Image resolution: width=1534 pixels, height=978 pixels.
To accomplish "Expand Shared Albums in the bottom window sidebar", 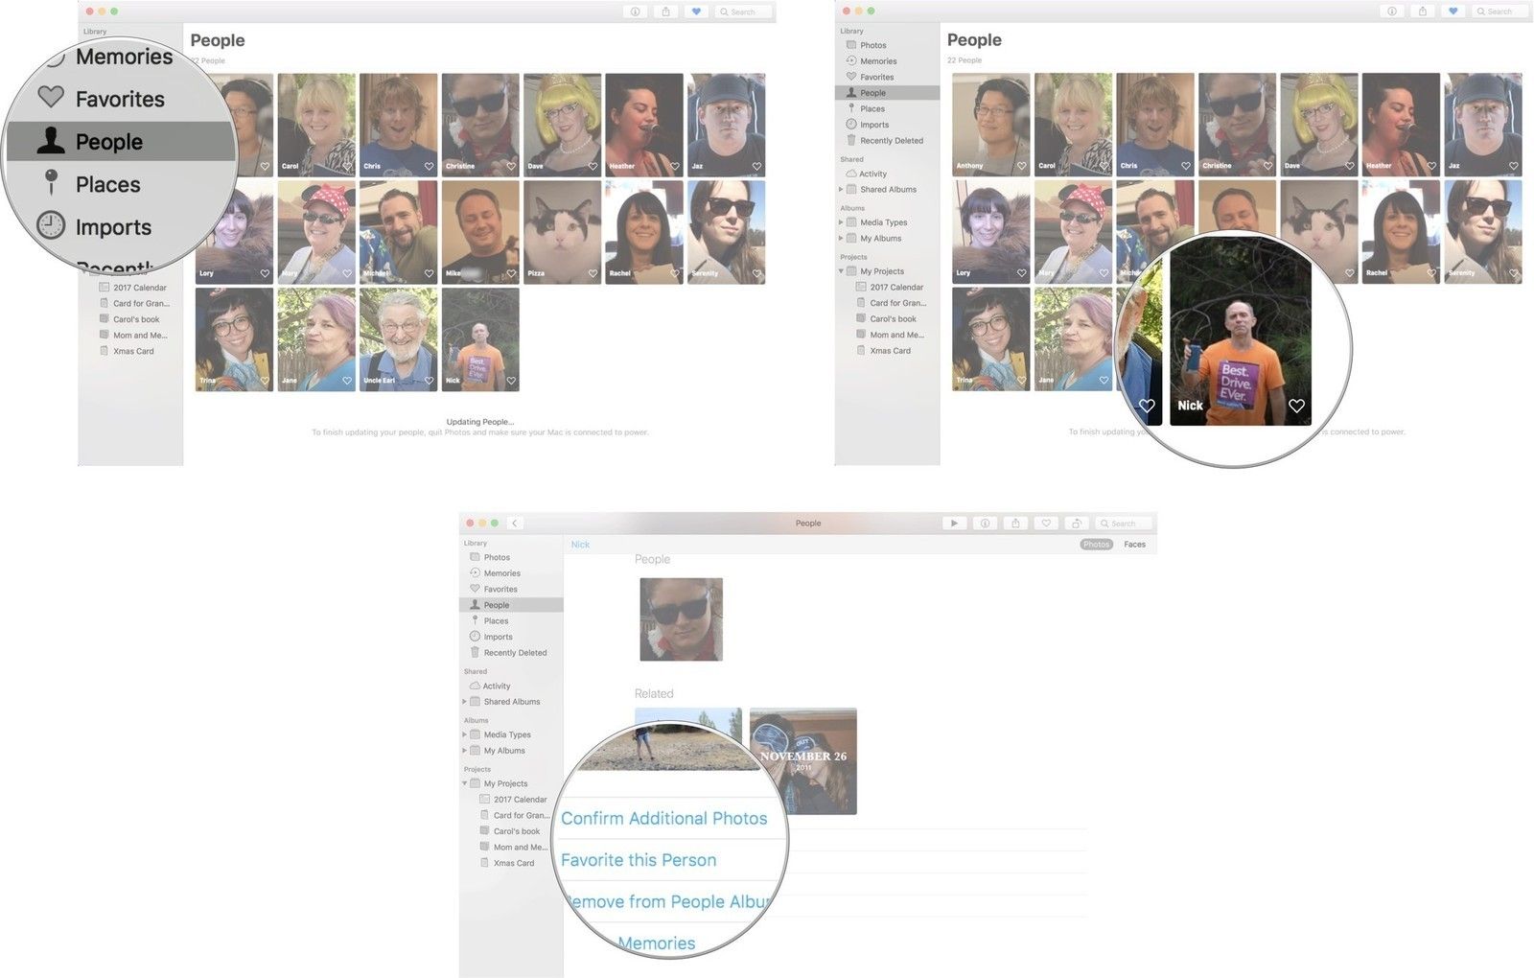I will click(465, 702).
